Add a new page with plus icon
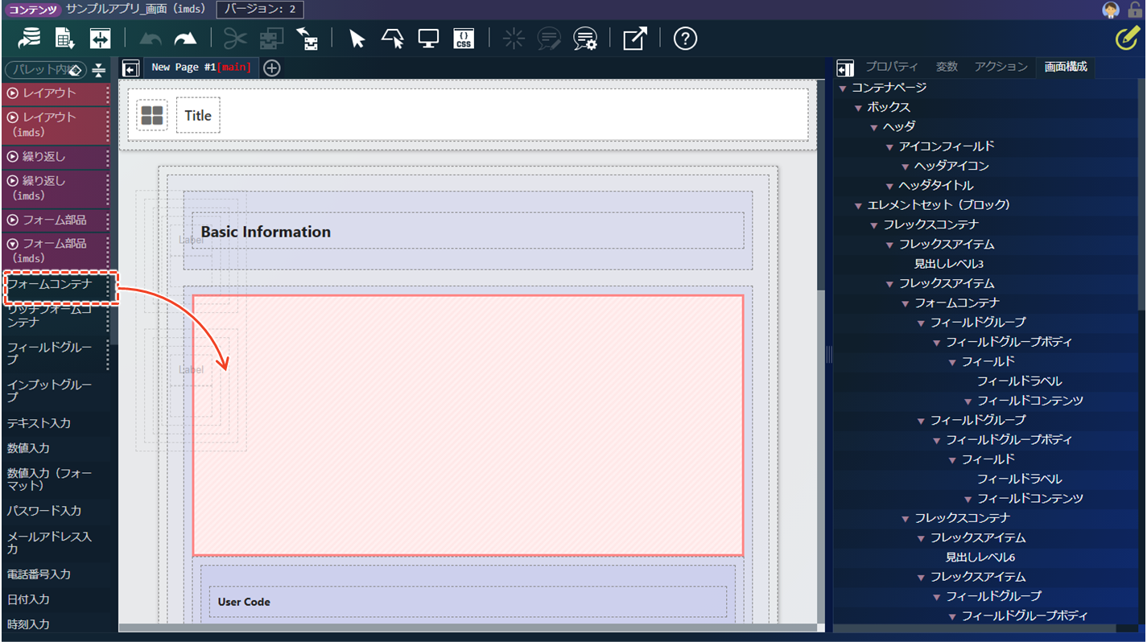 272,68
